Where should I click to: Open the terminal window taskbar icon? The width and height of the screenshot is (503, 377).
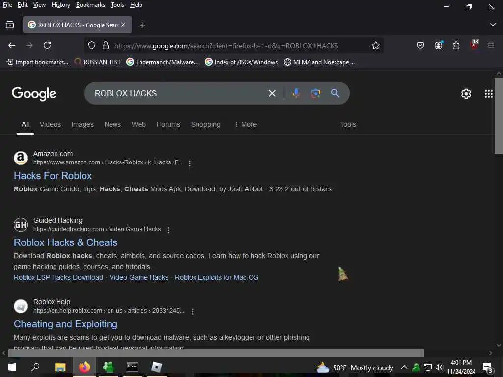(132, 367)
